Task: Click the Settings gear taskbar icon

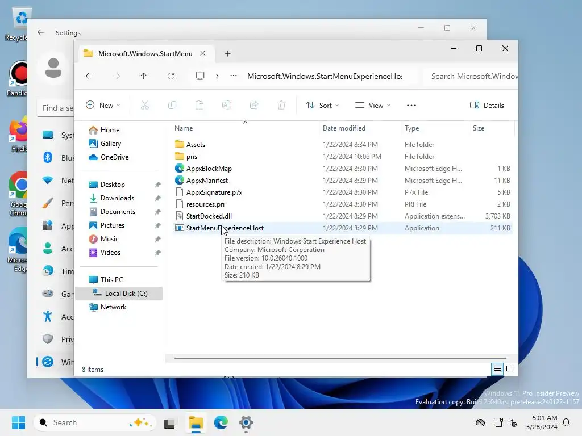Action: [x=246, y=422]
